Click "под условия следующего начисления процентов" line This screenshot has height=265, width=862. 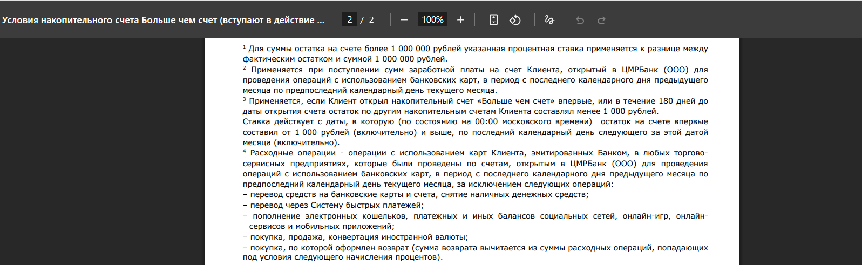343,257
